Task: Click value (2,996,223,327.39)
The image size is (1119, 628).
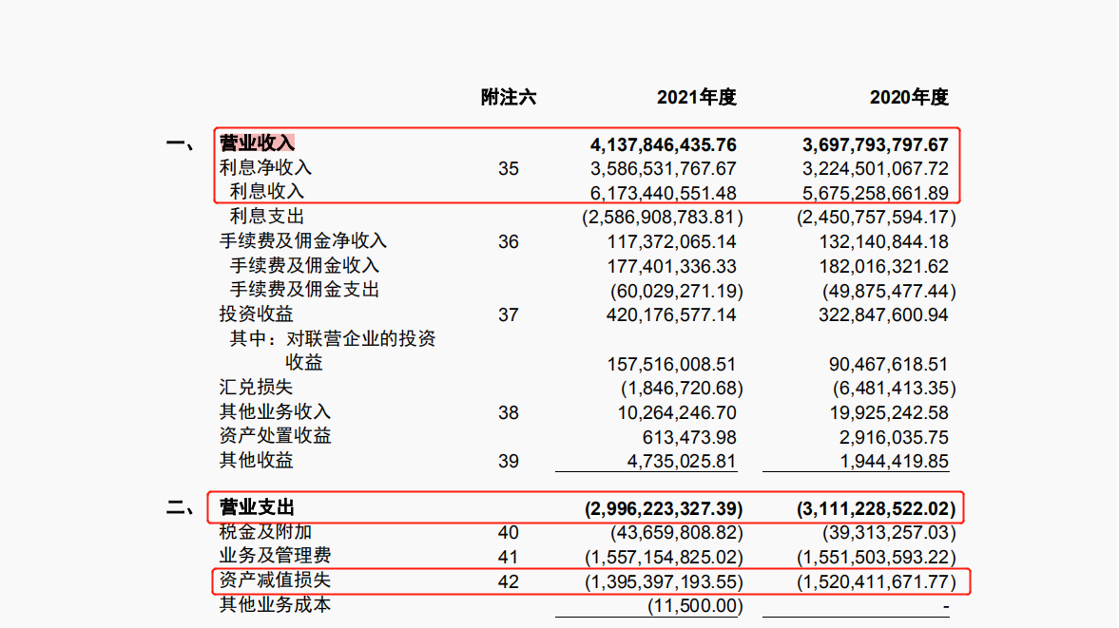Action: 663,509
